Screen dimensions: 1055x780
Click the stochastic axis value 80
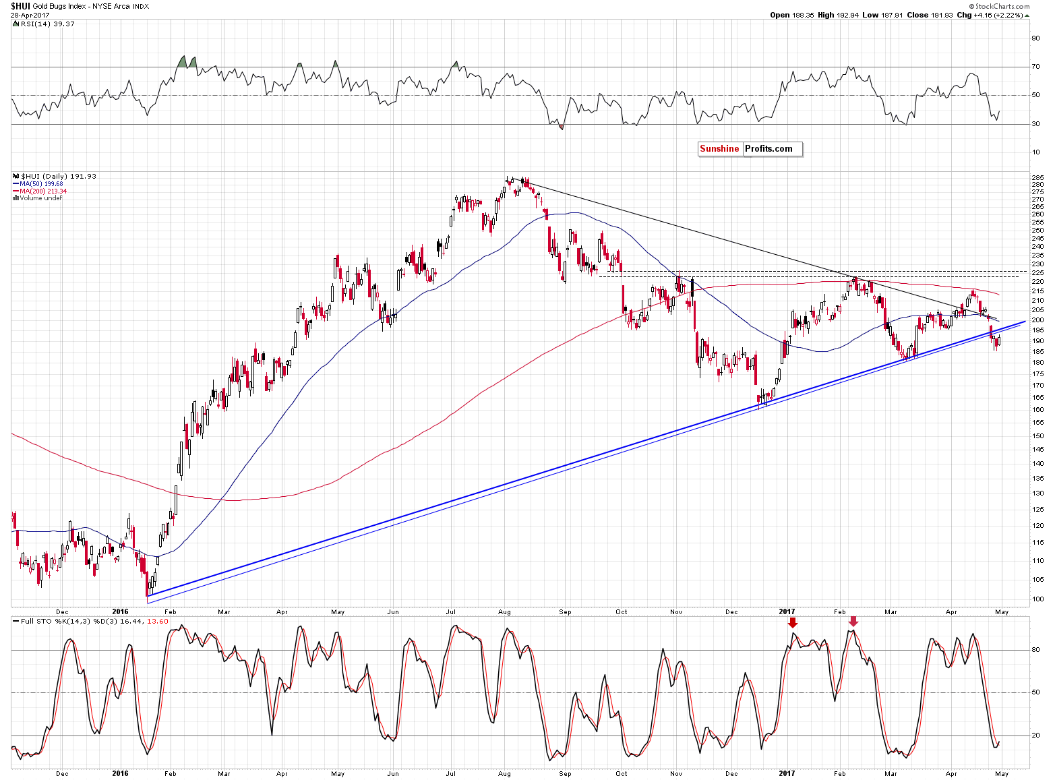pos(1035,650)
